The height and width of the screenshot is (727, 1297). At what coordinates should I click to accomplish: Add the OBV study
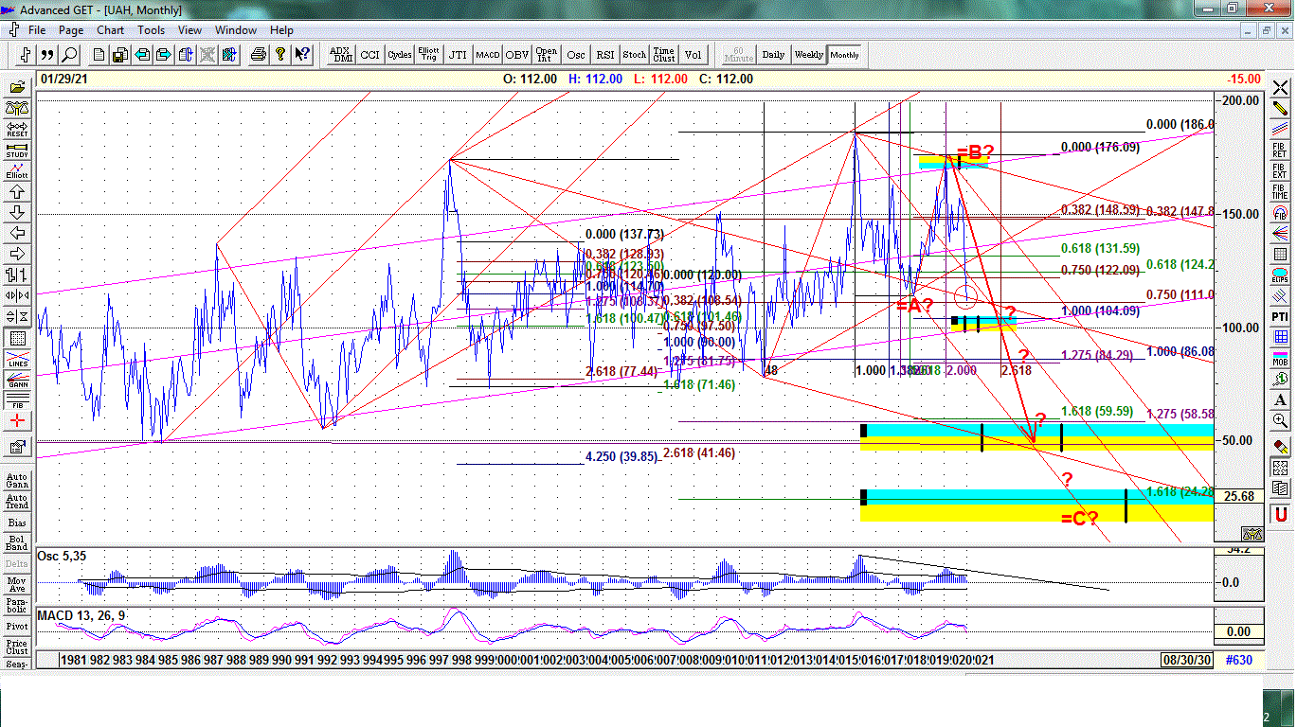(x=516, y=54)
